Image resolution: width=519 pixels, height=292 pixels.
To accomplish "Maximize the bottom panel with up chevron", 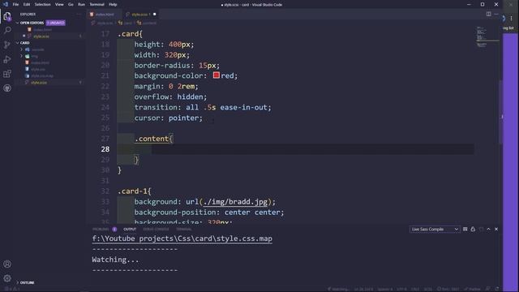I will pyautogui.click(x=488, y=229).
